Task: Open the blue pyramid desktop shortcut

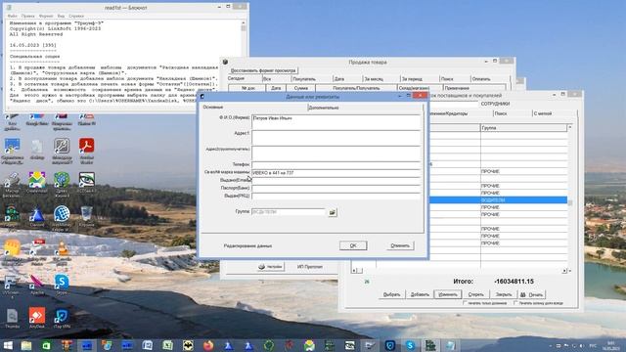Action: click(37, 214)
